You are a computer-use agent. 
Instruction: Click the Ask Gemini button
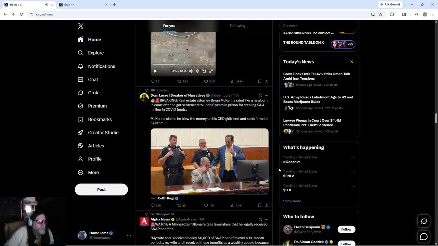tap(390, 4)
